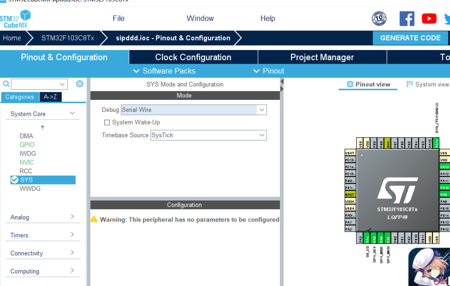Select DMA in System Core
Image resolution: width=450 pixels, height=286 pixels.
coord(26,136)
